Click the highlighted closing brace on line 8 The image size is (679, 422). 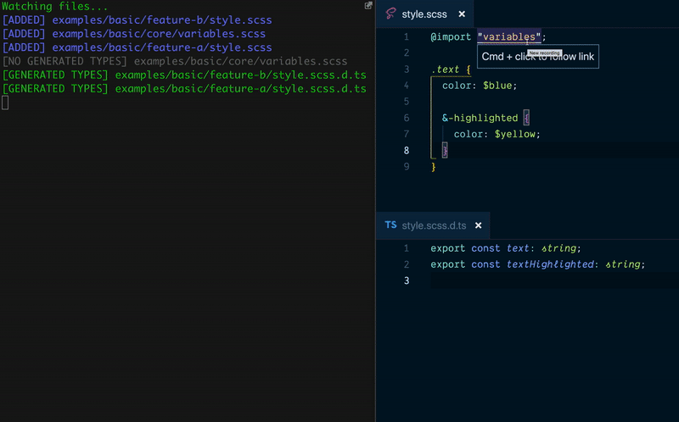pyautogui.click(x=445, y=151)
